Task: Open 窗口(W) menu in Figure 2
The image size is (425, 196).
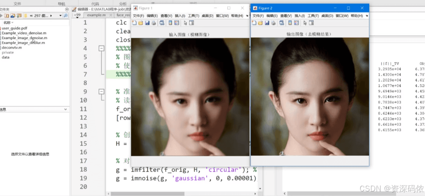Action: click(342, 16)
